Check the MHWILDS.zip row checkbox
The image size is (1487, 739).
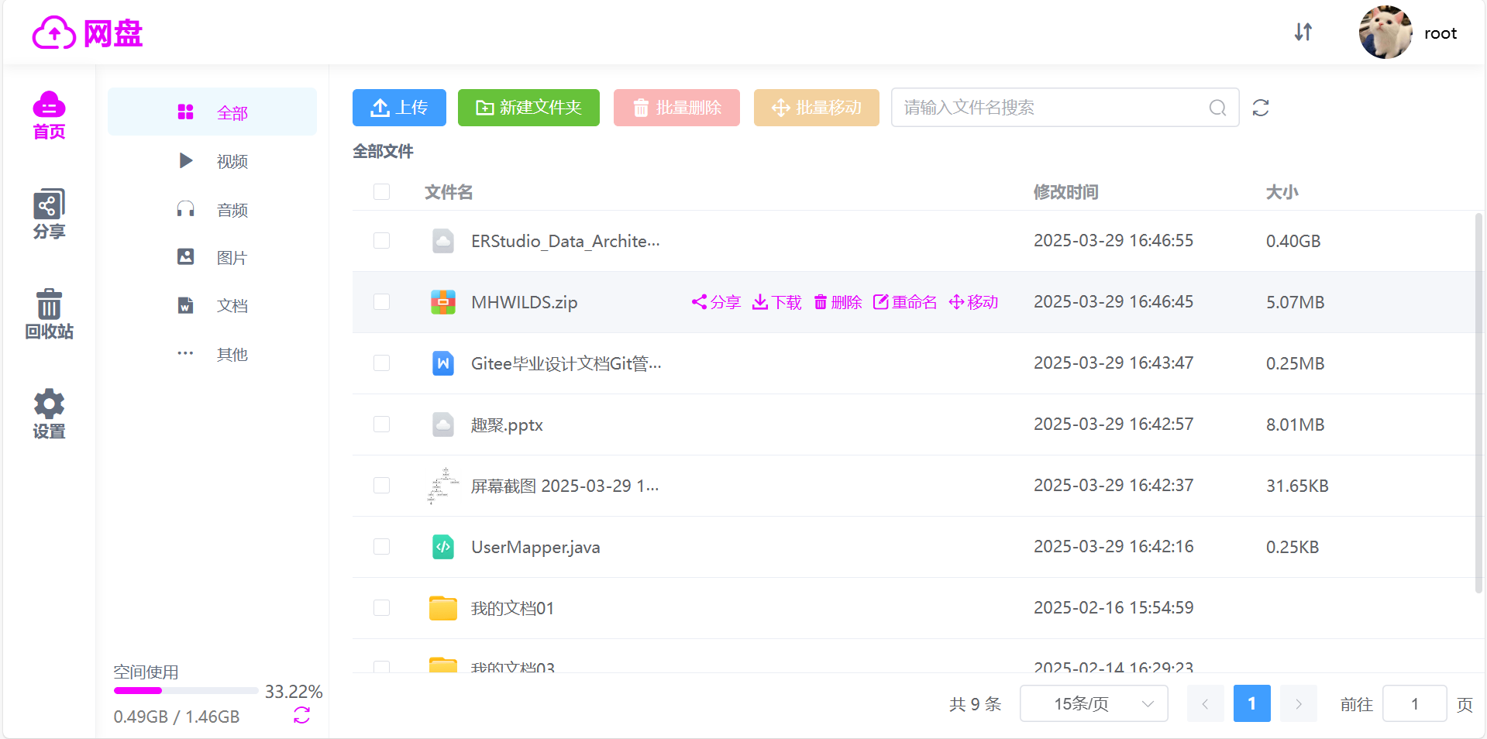pyautogui.click(x=381, y=302)
